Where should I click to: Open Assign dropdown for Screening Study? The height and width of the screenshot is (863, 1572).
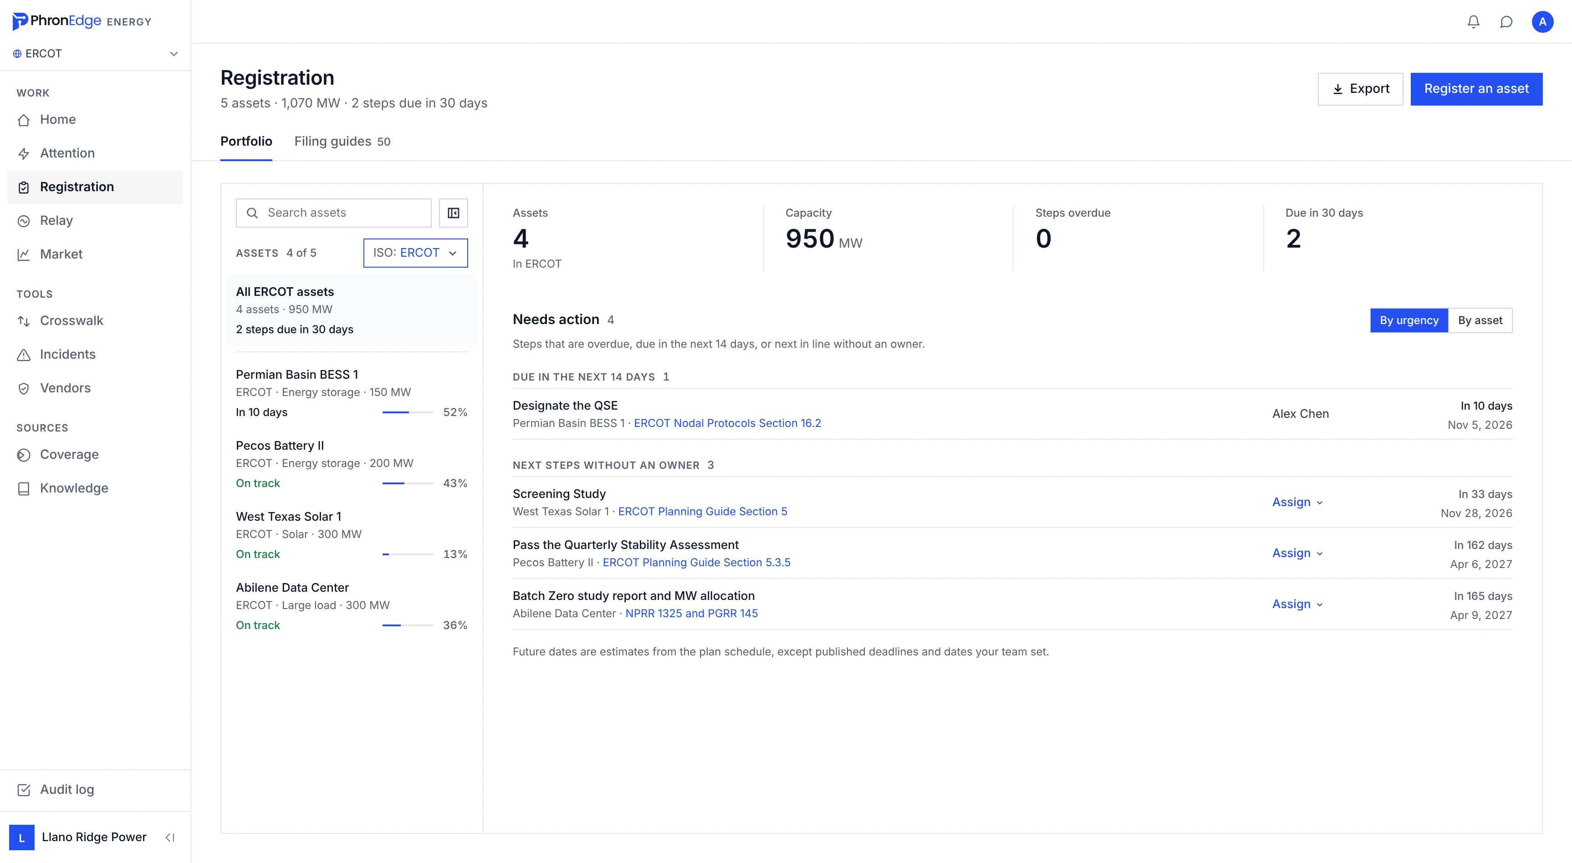pos(1297,502)
